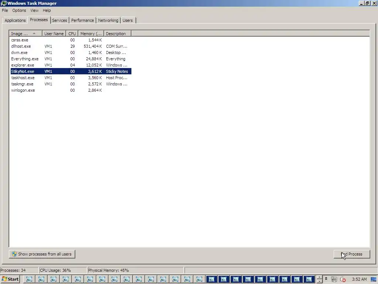Switch to the Users tab

click(x=127, y=20)
